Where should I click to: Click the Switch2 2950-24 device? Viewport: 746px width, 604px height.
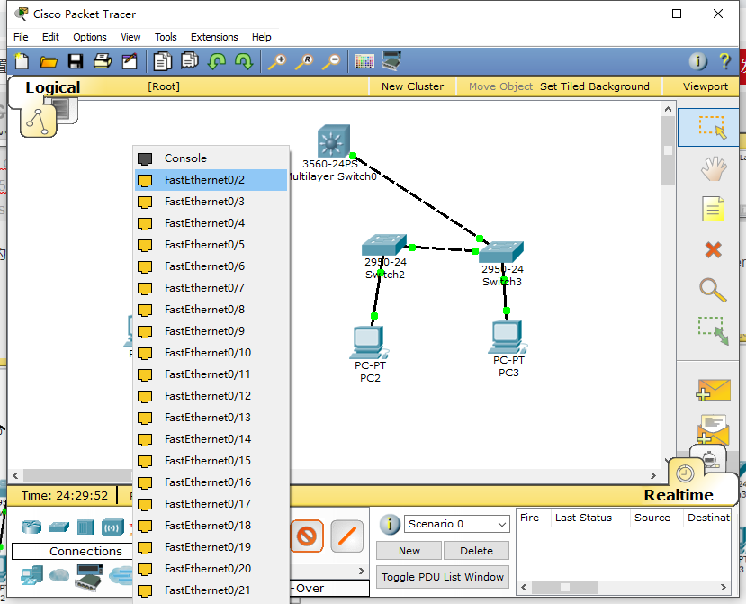(x=383, y=245)
